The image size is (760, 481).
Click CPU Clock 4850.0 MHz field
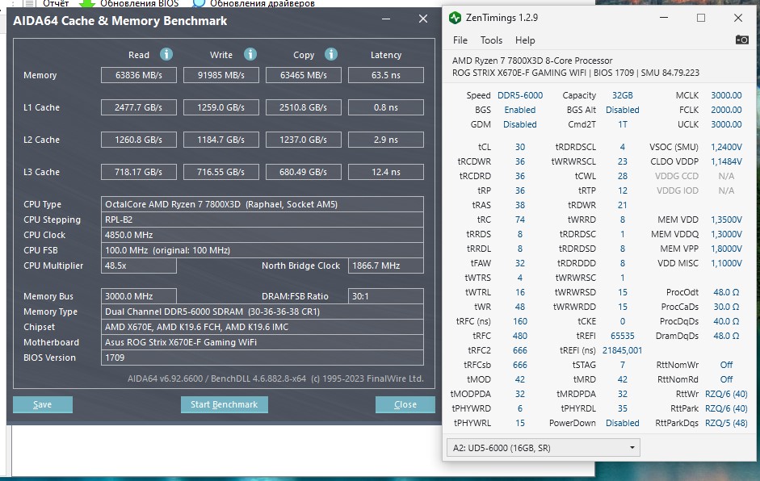262,234
